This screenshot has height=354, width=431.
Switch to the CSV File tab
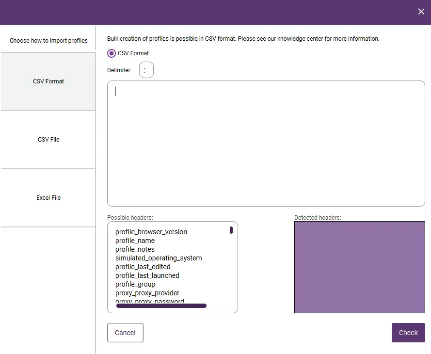(x=48, y=139)
